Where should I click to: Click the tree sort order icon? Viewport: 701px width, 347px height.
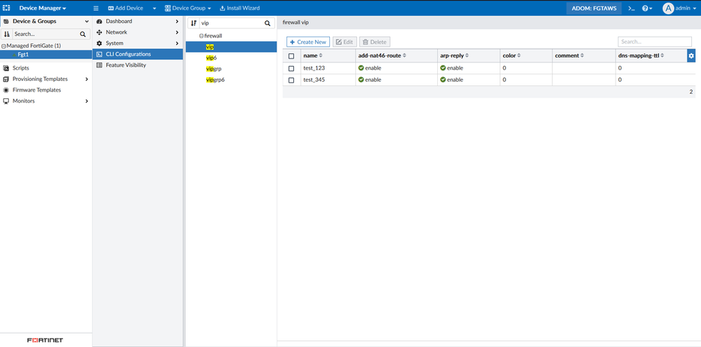pyautogui.click(x=193, y=23)
